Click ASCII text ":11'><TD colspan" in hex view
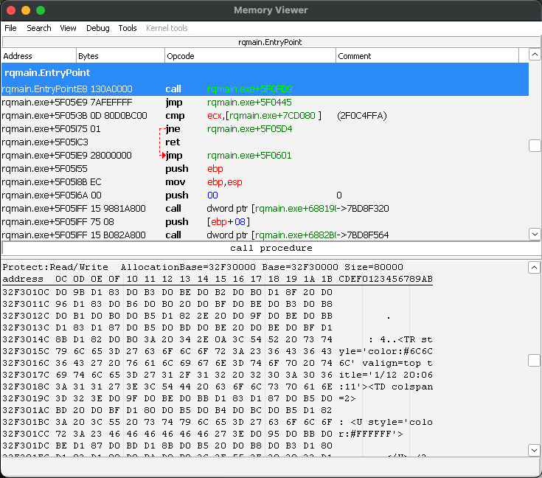 click(386, 387)
